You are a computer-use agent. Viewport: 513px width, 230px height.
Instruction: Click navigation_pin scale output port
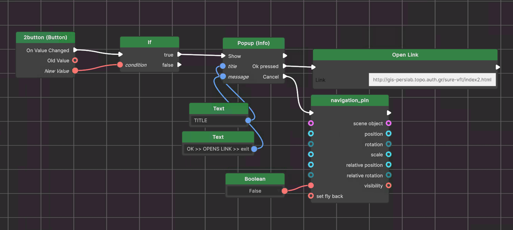click(388, 154)
